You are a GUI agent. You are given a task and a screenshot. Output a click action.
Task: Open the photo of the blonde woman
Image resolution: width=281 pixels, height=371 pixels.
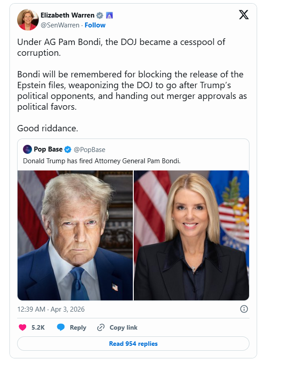click(x=191, y=235)
